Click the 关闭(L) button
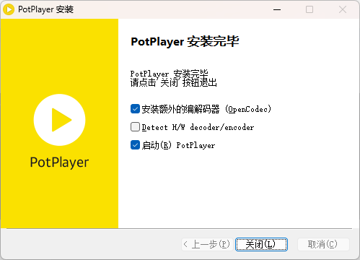Image resolution: width=360 pixels, height=260 pixels. pos(261,245)
